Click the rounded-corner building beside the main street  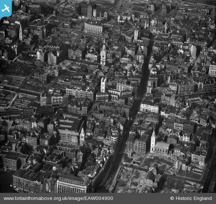[x=115, y=138]
